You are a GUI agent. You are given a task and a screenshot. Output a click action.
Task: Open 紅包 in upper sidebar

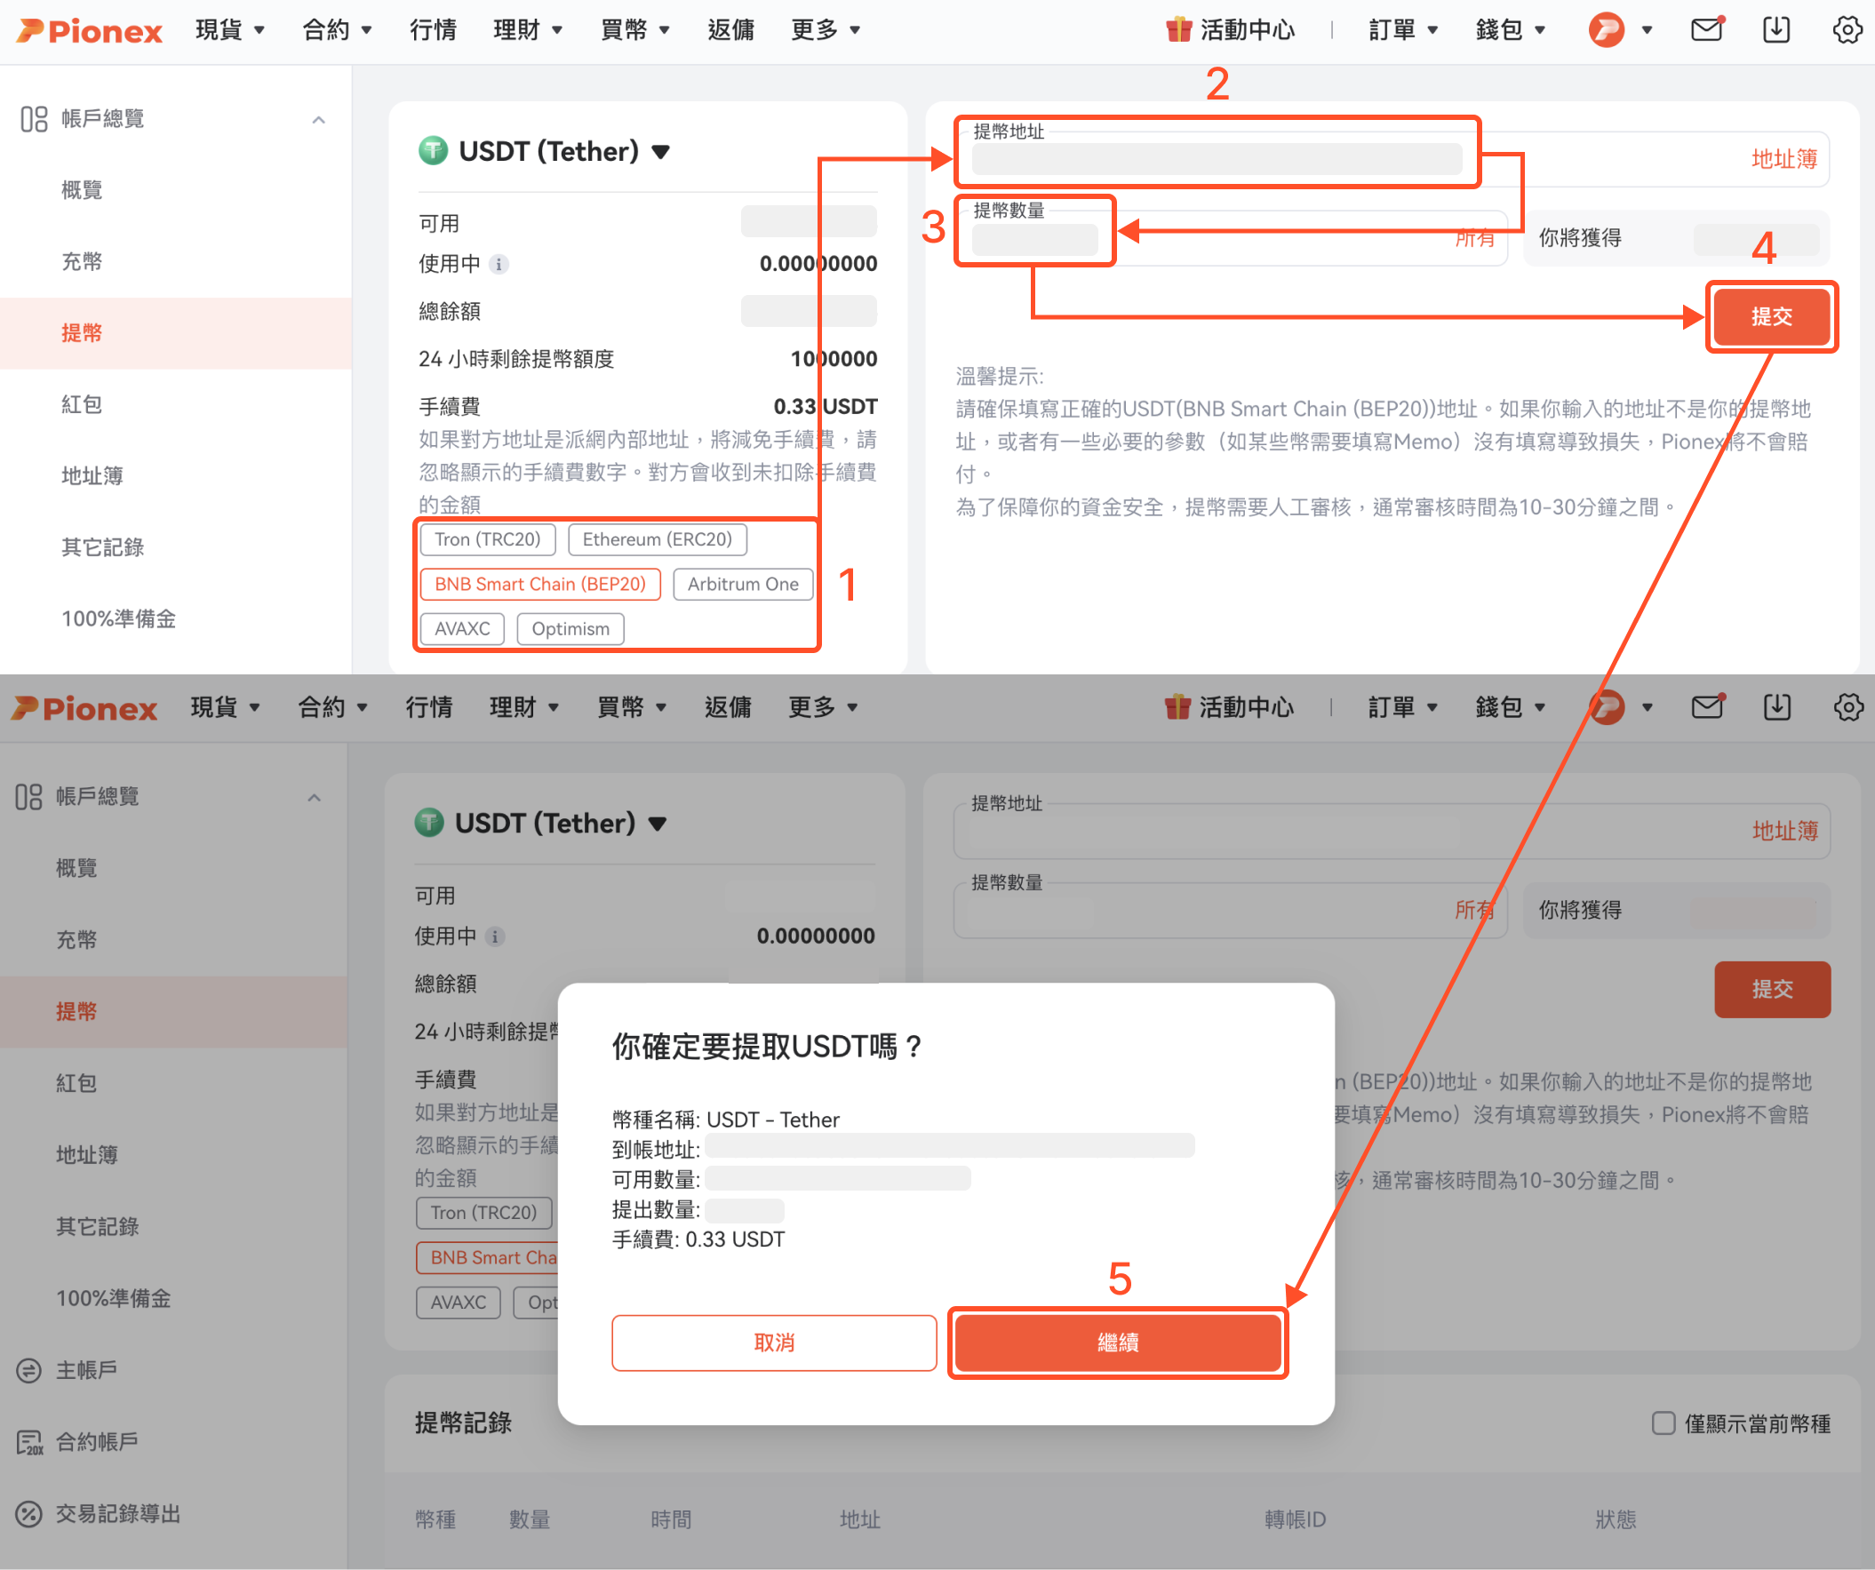pos(81,403)
